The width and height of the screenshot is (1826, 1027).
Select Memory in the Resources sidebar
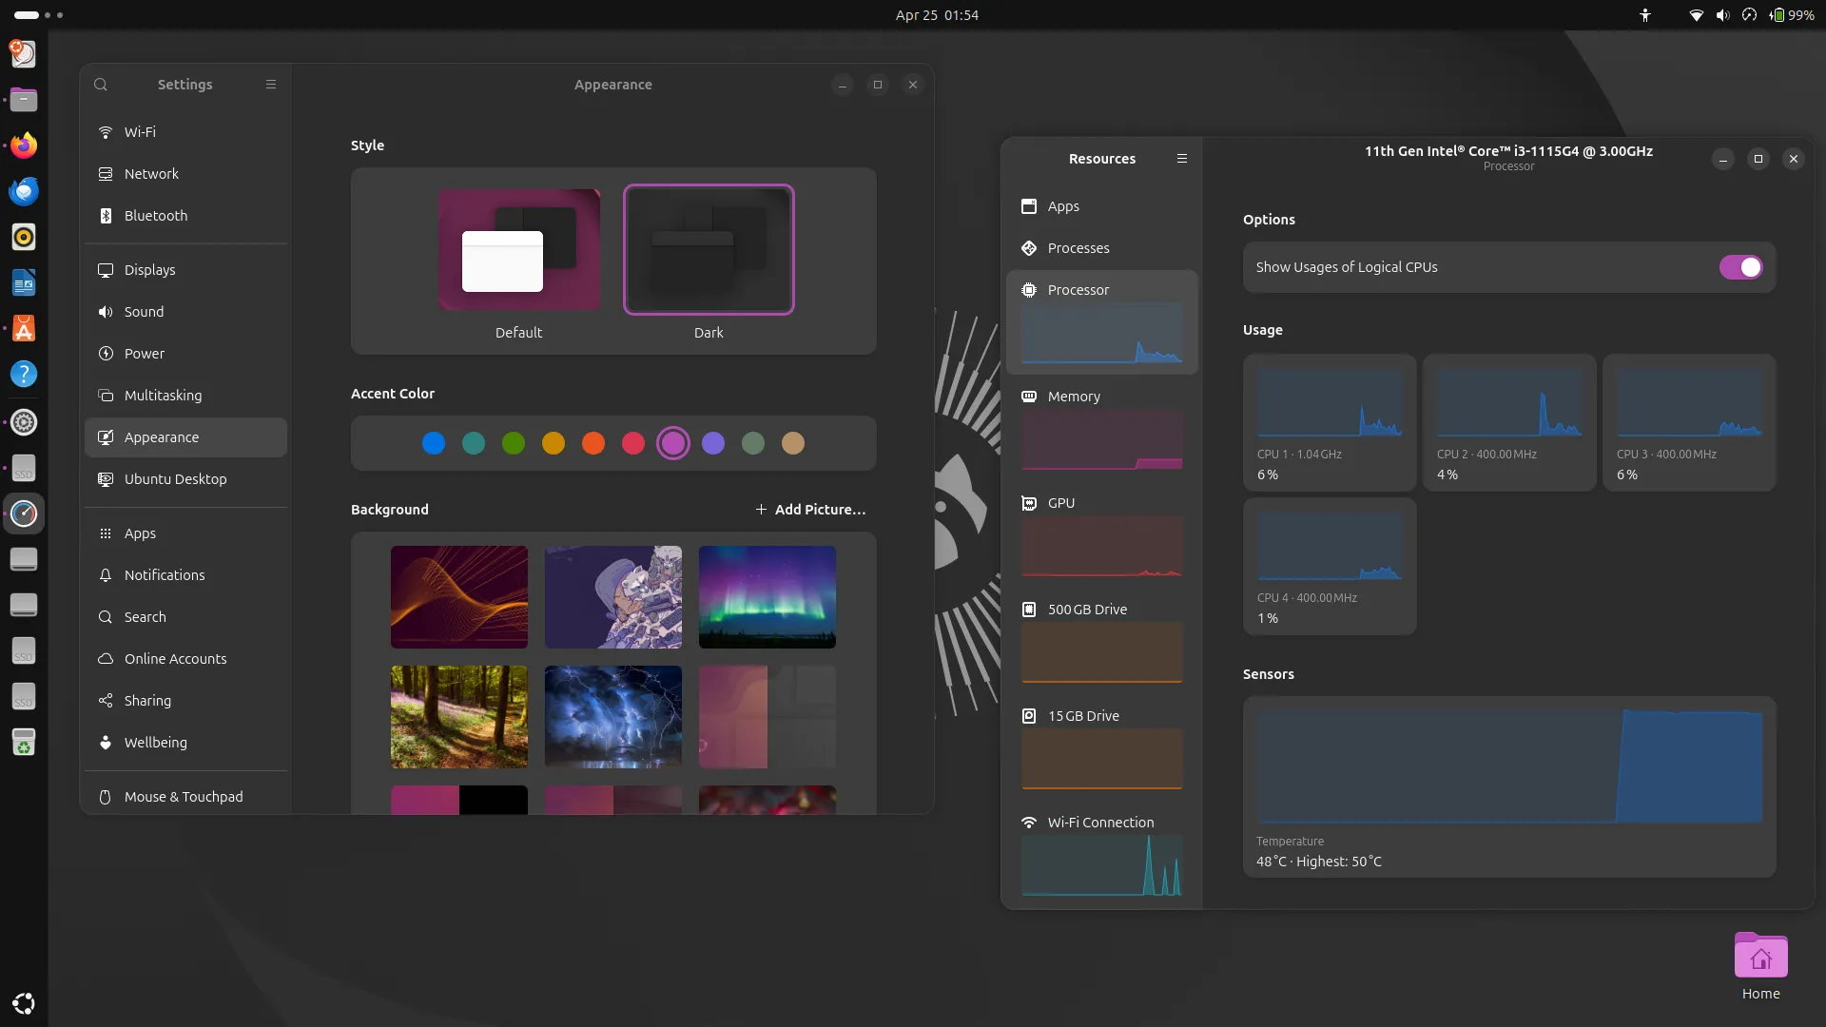click(1073, 397)
